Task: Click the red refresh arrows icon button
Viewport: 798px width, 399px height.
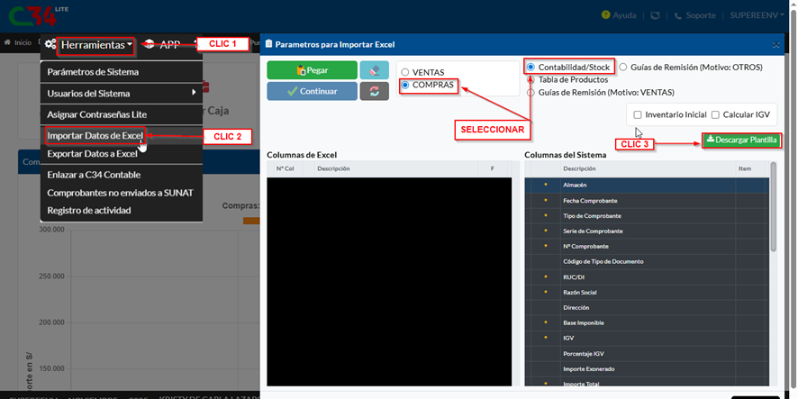Action: coord(374,91)
